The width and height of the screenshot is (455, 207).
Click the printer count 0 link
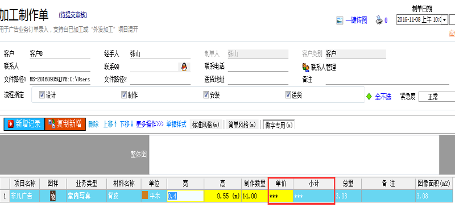click(x=386, y=20)
